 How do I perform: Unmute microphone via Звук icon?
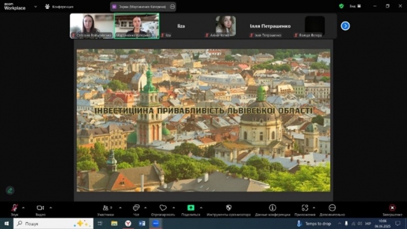(x=15, y=208)
